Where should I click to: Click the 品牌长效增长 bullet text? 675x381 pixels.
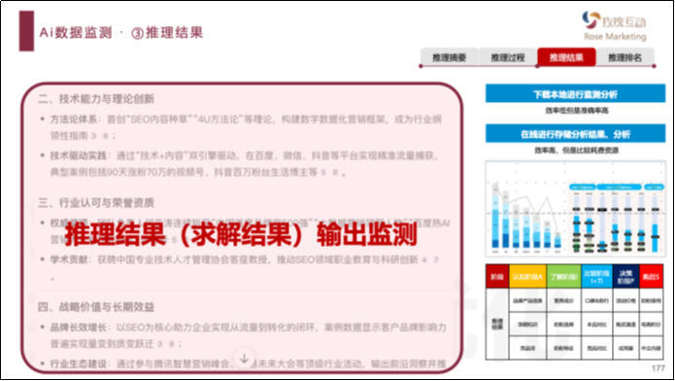pos(249,335)
